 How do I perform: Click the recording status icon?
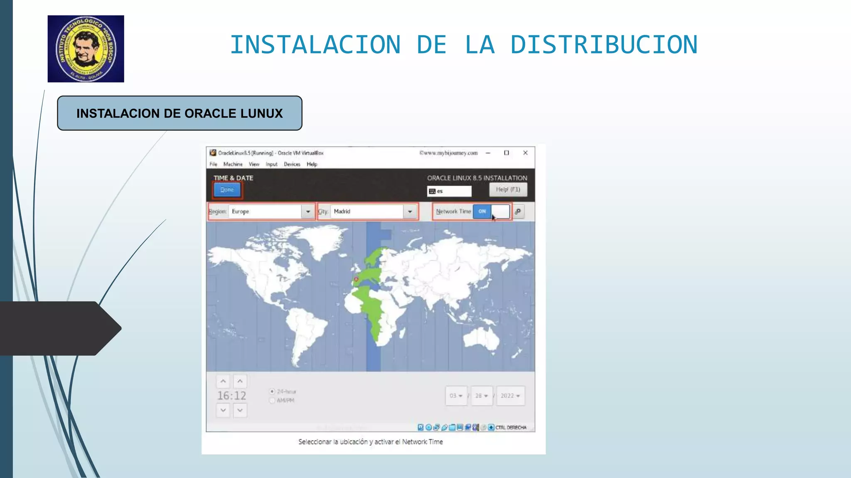468,427
